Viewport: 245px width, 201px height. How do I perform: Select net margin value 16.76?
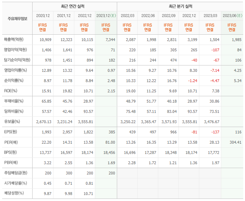(x=172, y=81)
